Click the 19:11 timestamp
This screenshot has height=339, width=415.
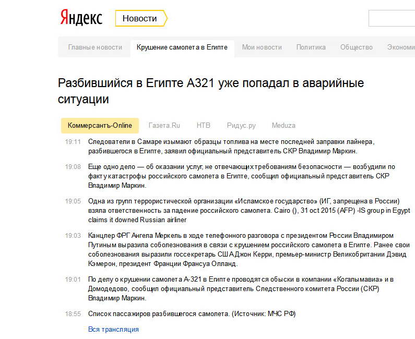coord(73,142)
